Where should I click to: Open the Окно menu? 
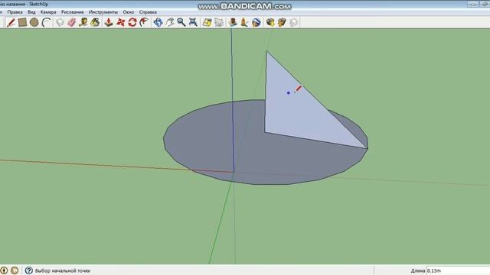coord(129,12)
